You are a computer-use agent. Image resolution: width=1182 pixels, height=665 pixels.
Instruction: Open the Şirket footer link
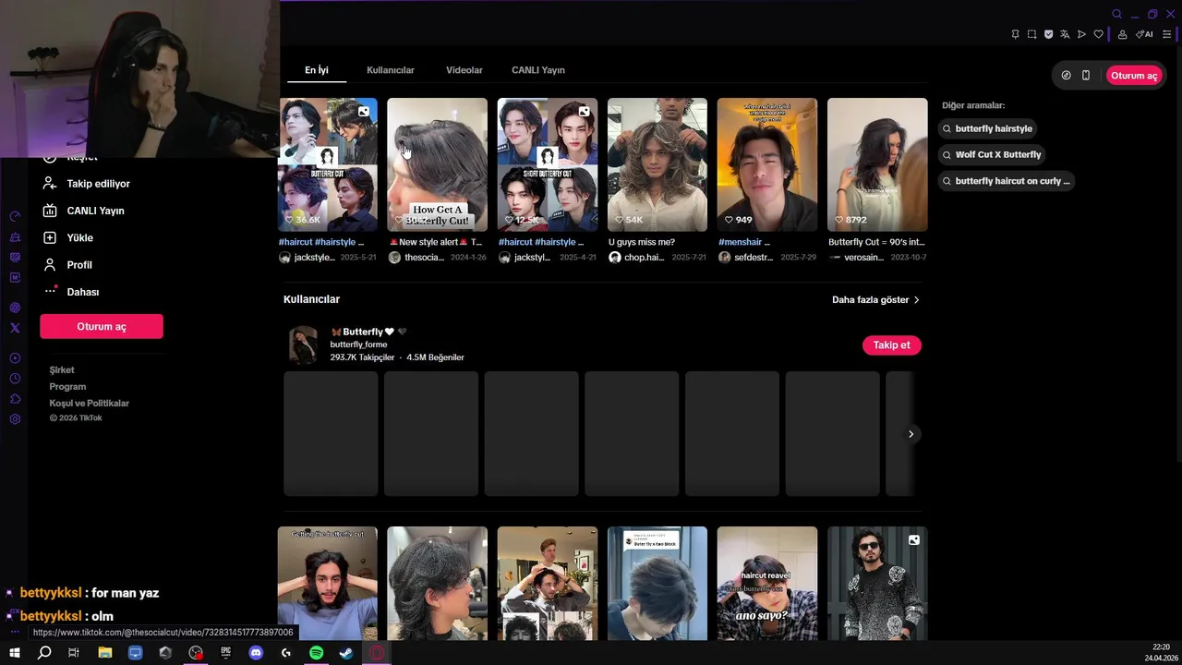coord(62,369)
